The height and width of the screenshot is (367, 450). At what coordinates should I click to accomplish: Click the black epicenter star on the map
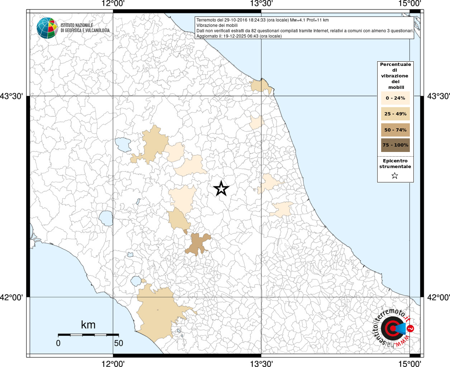tap(221, 189)
